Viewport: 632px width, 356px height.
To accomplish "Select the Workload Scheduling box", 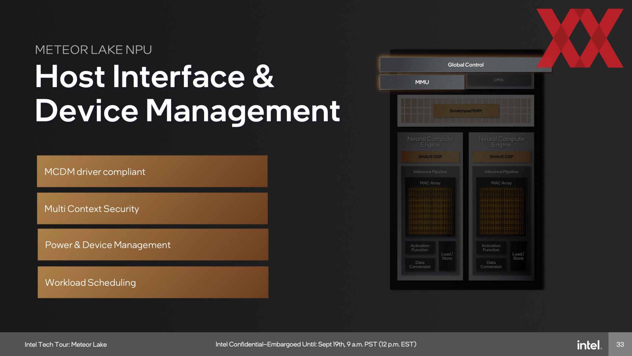I will 153,282.
